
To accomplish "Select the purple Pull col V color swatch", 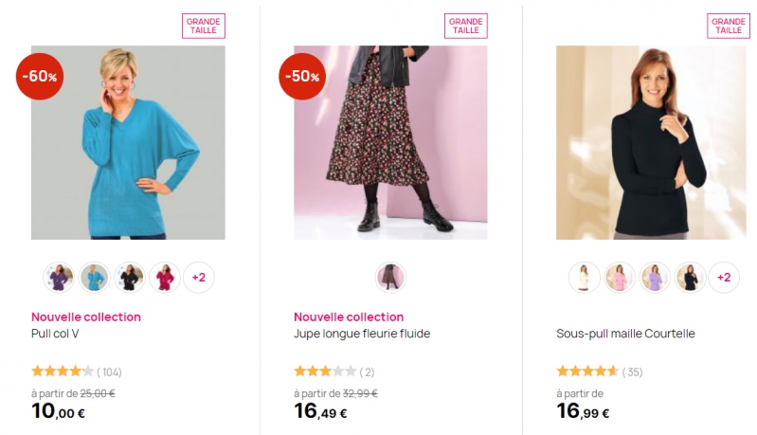I will click(59, 278).
